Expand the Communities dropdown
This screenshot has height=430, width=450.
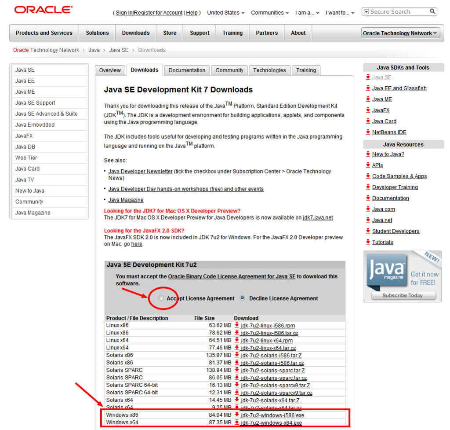coord(270,13)
